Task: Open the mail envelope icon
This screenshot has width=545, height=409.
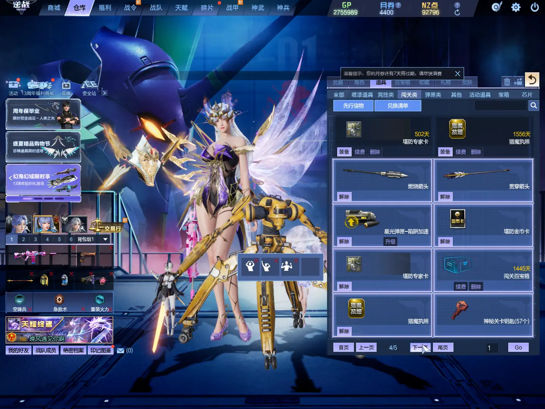Action: [x=121, y=351]
